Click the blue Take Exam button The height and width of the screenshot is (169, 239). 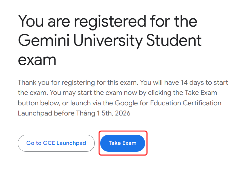122,143
